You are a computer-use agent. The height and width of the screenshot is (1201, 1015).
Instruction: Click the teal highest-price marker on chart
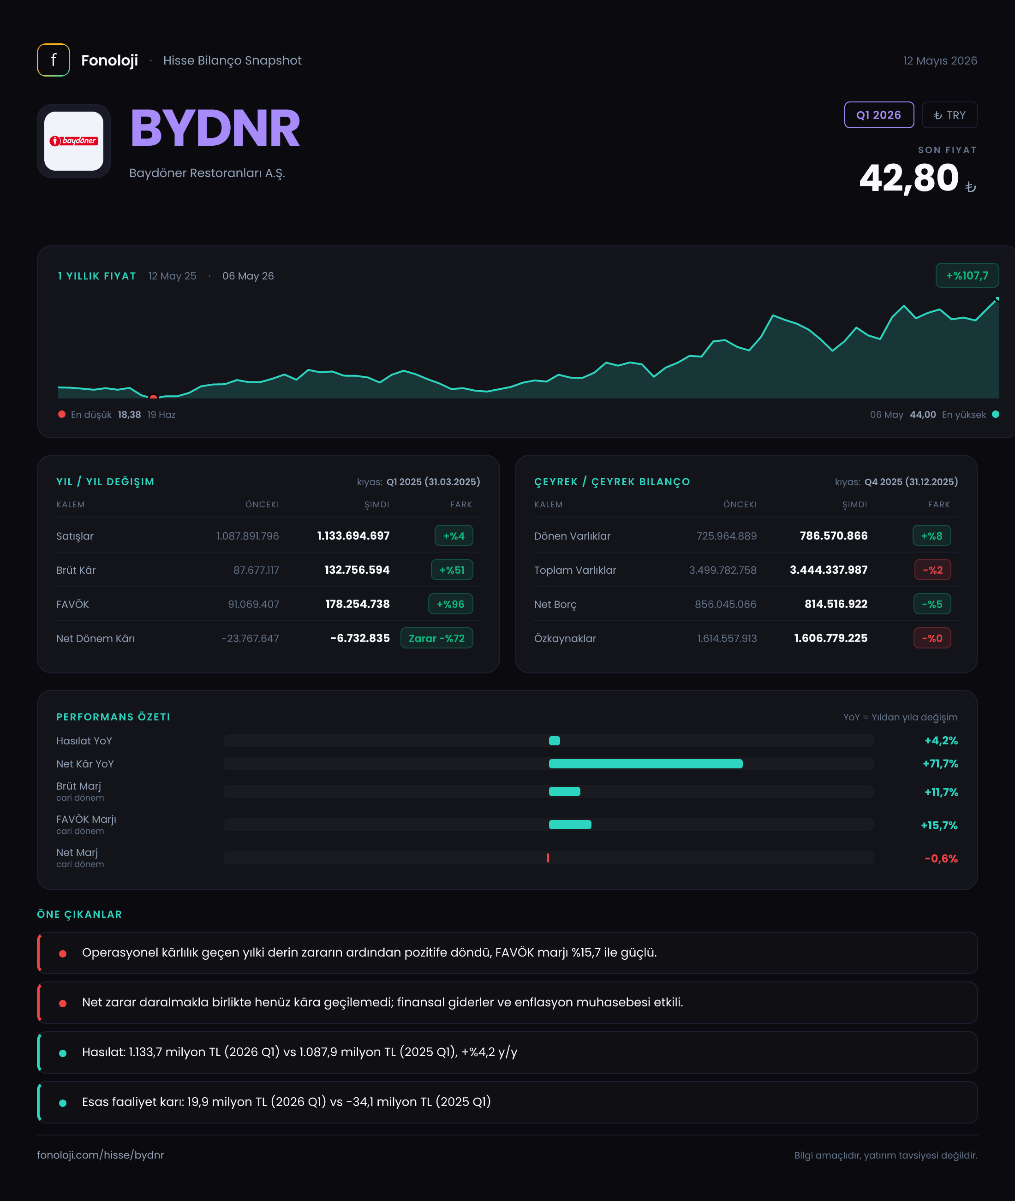click(x=997, y=298)
